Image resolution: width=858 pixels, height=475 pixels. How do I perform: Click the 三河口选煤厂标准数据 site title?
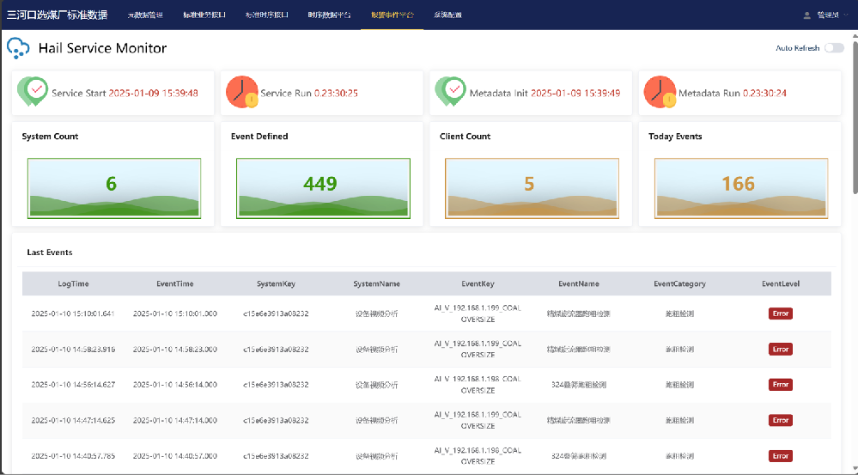[58, 15]
